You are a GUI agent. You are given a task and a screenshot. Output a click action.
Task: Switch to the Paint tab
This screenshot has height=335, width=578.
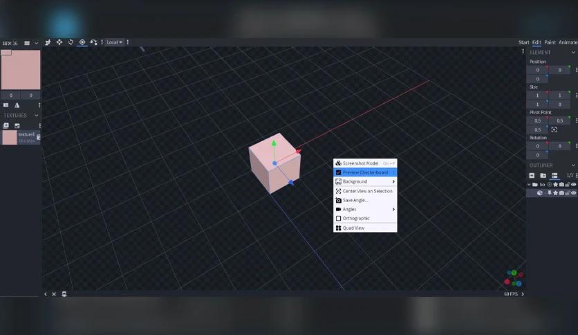tap(550, 42)
